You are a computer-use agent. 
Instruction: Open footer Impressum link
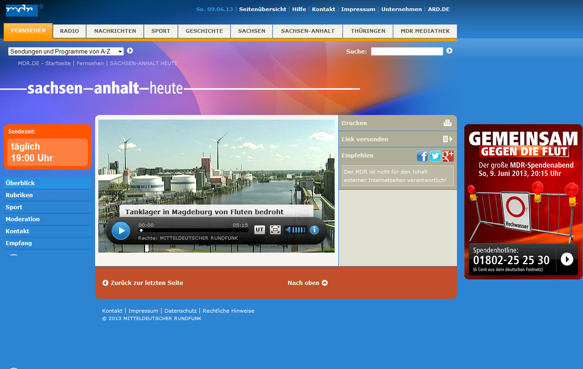143,311
